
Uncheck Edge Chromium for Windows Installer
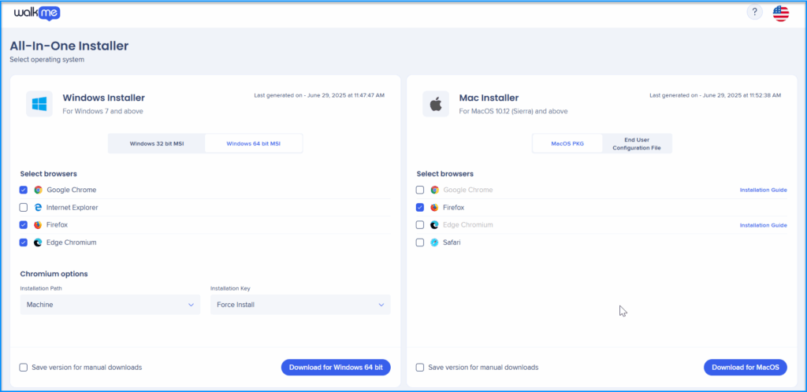pos(24,242)
